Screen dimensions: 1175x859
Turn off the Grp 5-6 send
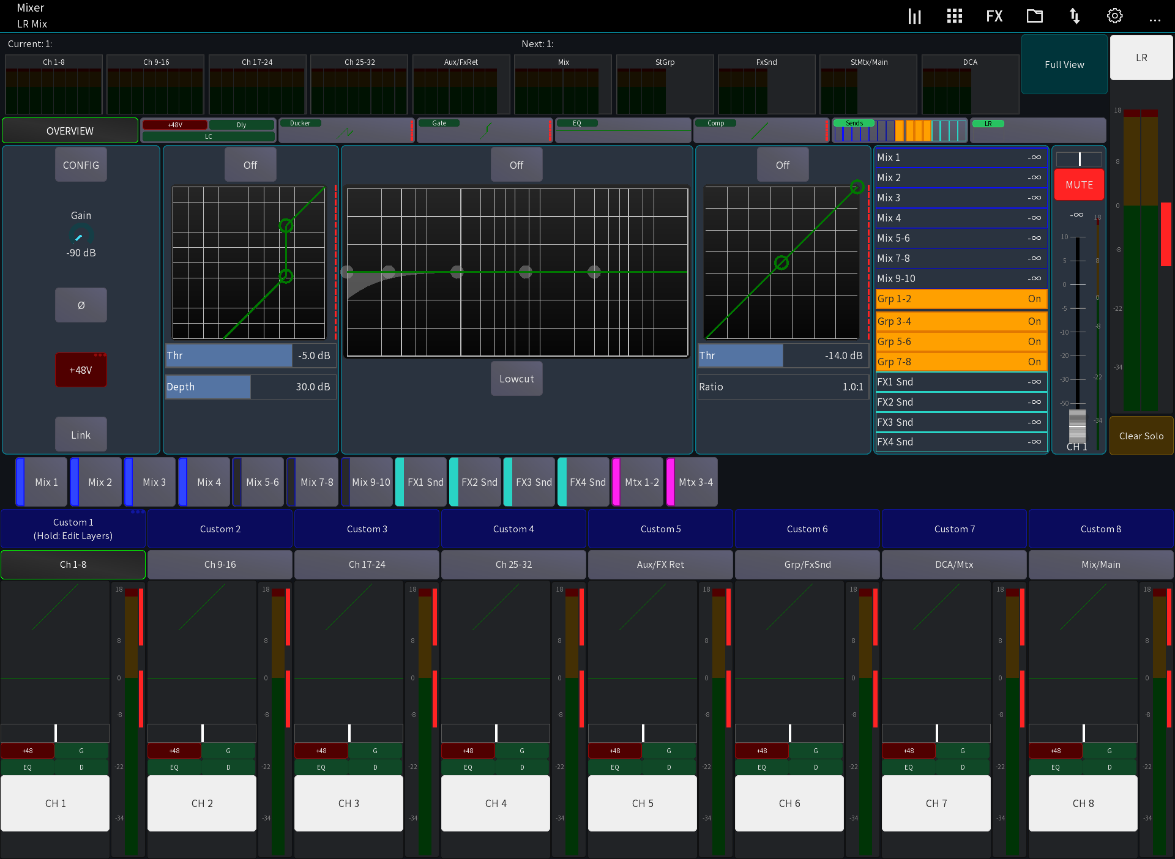[x=961, y=341]
